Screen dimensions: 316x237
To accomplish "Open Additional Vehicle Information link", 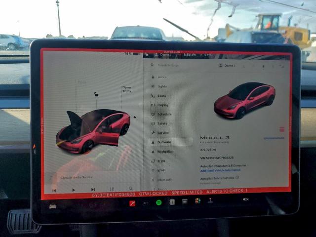I will [220, 170].
